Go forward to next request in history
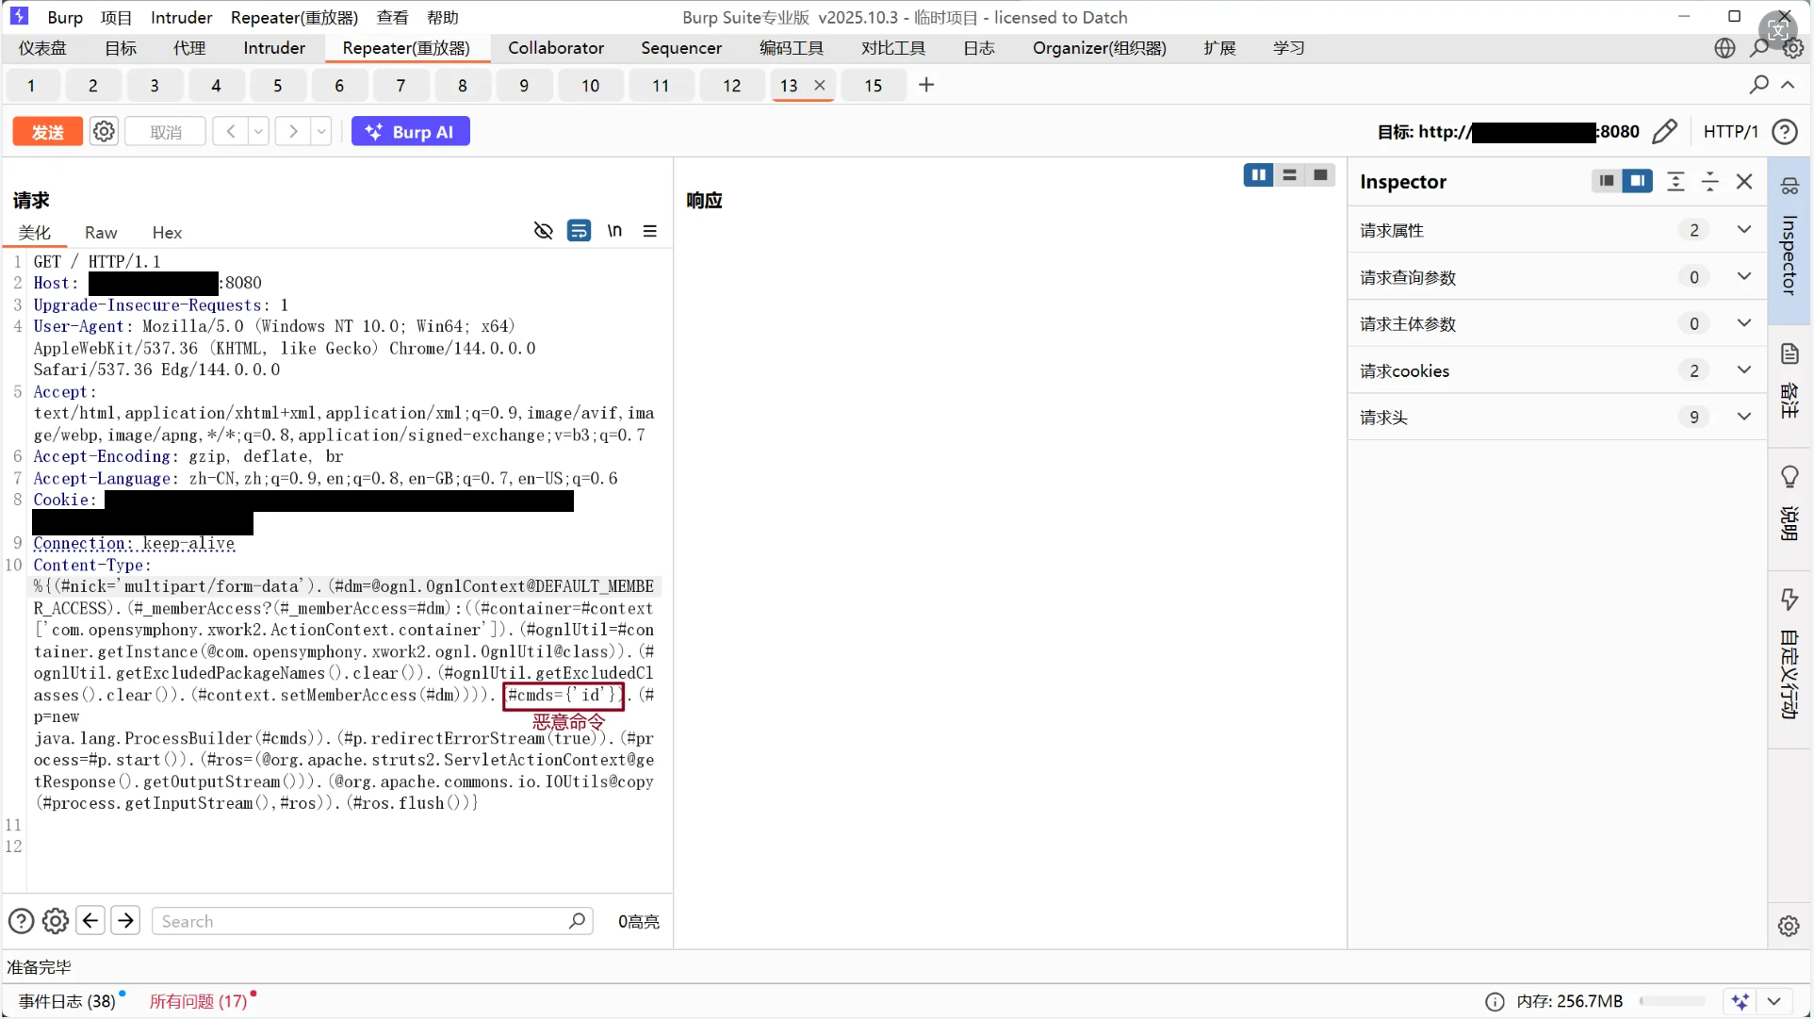1814x1019 pixels. 293,132
